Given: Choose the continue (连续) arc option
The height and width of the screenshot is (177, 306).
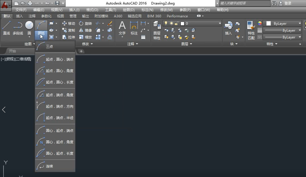Looking at the screenshot, I should [55, 166].
